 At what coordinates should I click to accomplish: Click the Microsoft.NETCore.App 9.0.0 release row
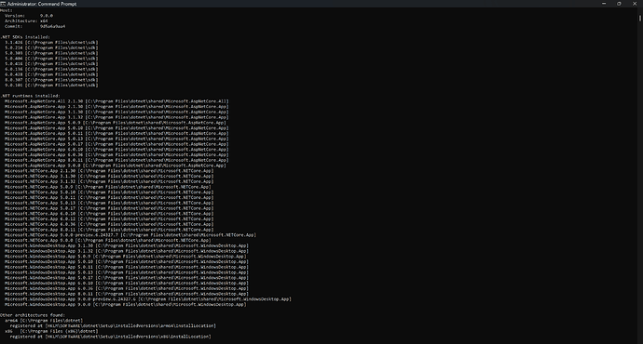108,240
